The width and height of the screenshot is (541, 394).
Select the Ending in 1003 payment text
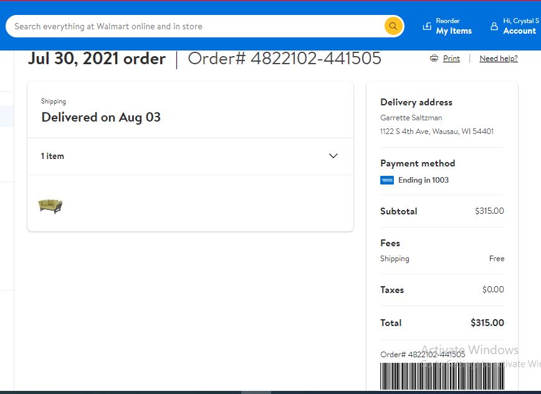point(423,180)
